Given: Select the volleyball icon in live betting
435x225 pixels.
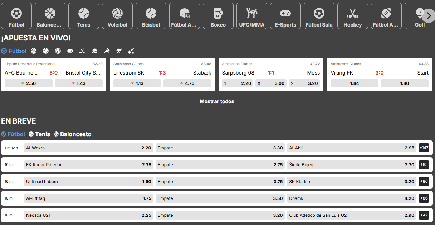Looking at the screenshot, I should click(58, 51).
